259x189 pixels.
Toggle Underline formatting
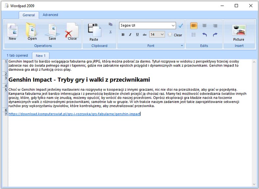click(137, 35)
